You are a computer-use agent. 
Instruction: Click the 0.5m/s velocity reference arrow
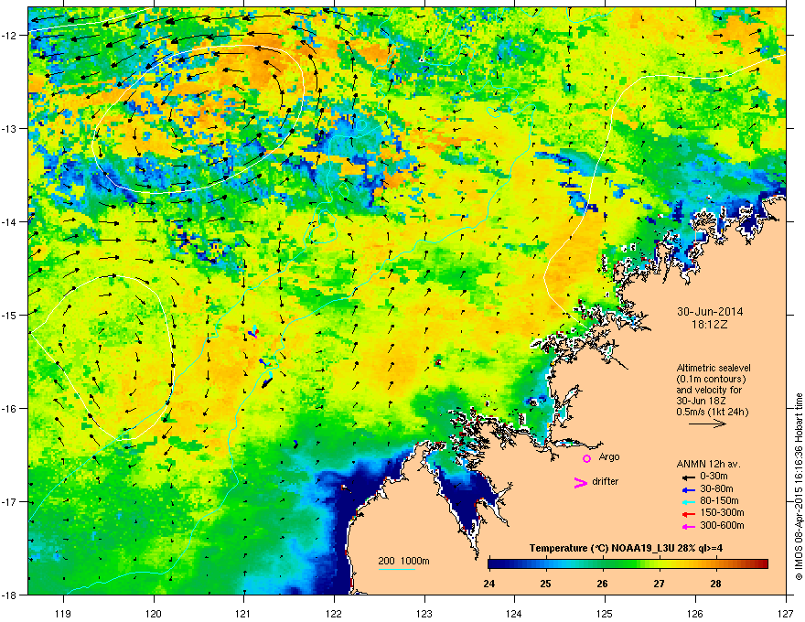click(707, 424)
